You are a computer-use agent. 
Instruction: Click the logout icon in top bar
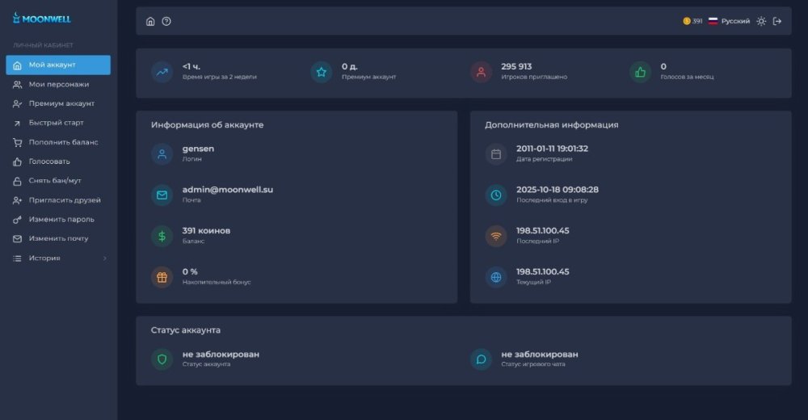[x=777, y=21]
